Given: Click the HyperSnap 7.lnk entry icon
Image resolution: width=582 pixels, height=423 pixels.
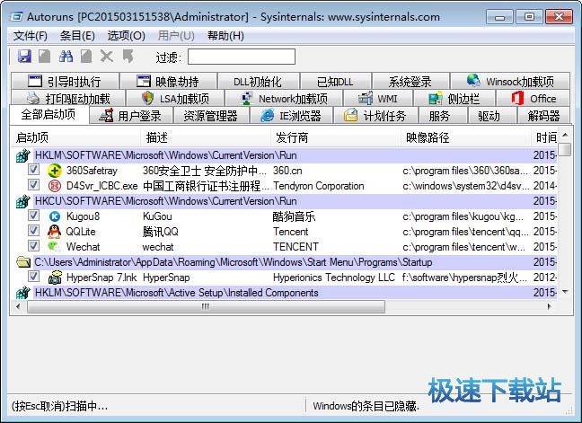Looking at the screenshot, I should [x=55, y=278].
